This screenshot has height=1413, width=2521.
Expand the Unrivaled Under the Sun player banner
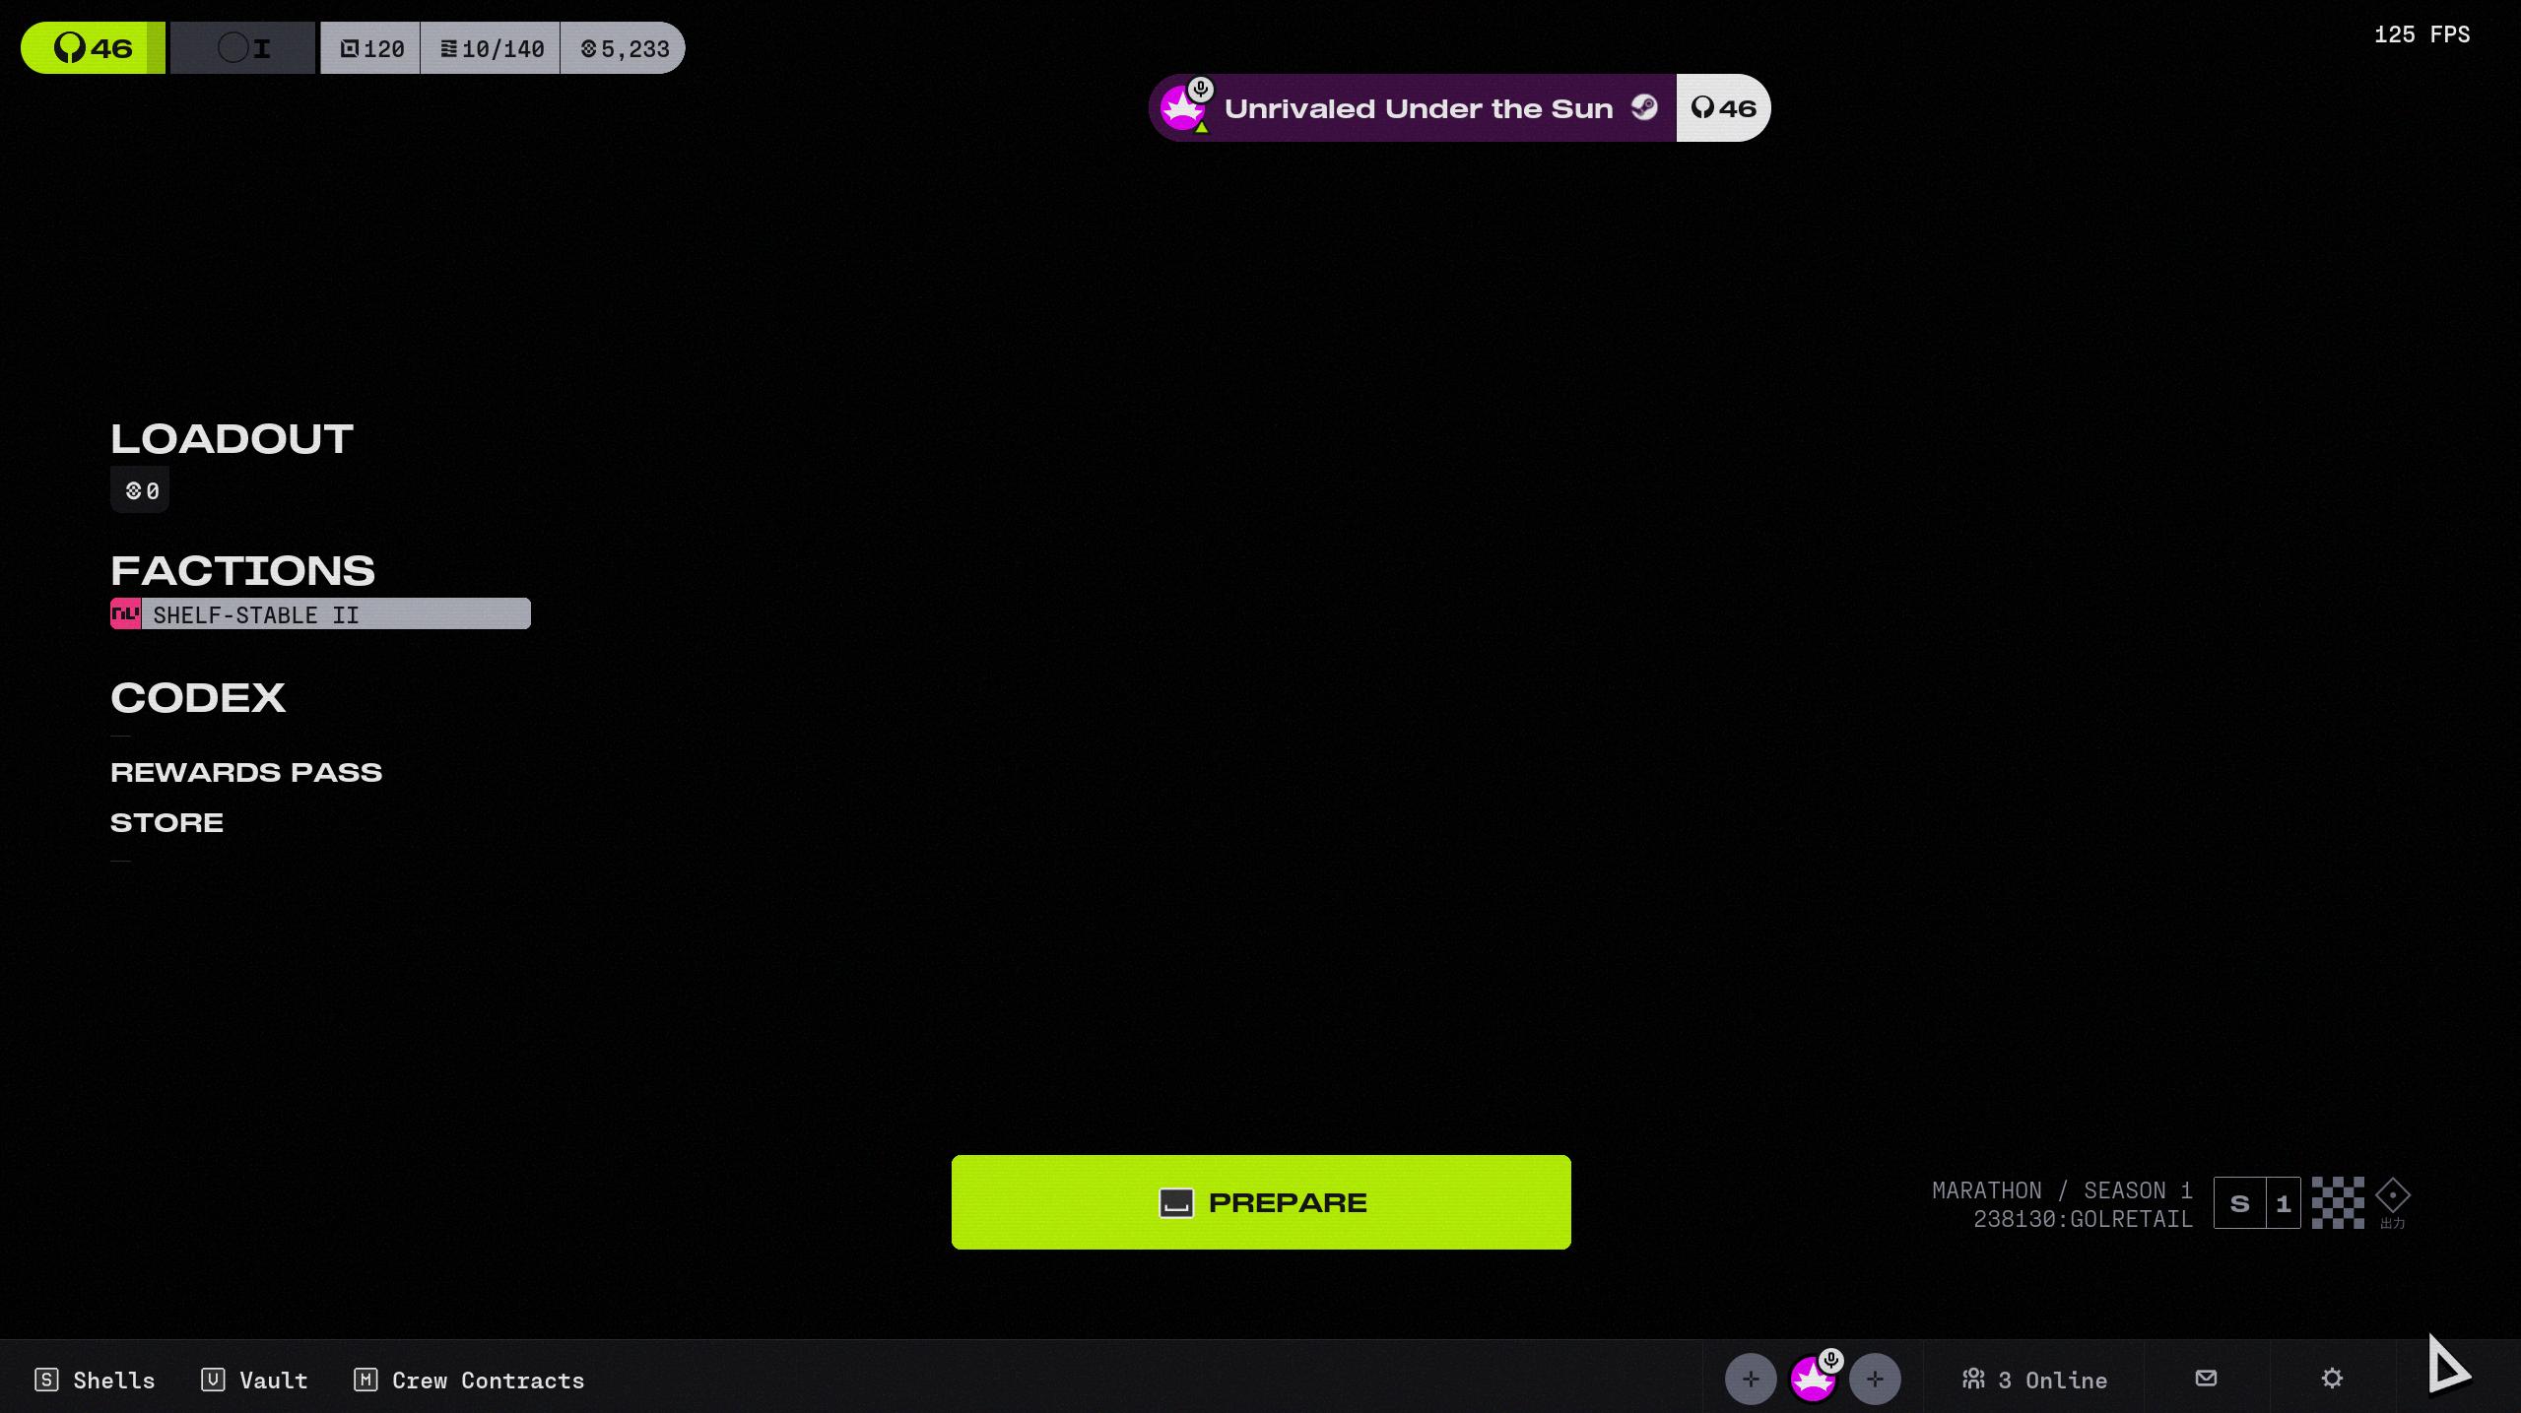click(1417, 108)
